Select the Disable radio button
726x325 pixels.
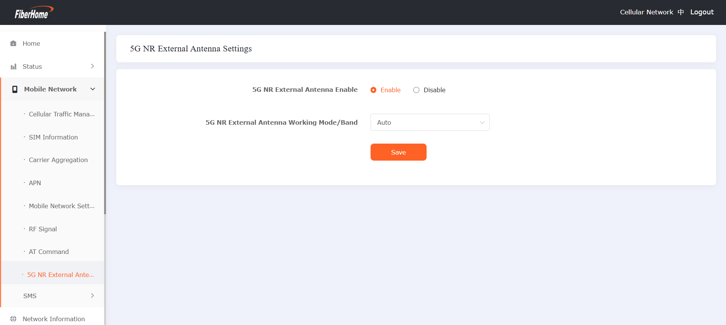tap(416, 90)
